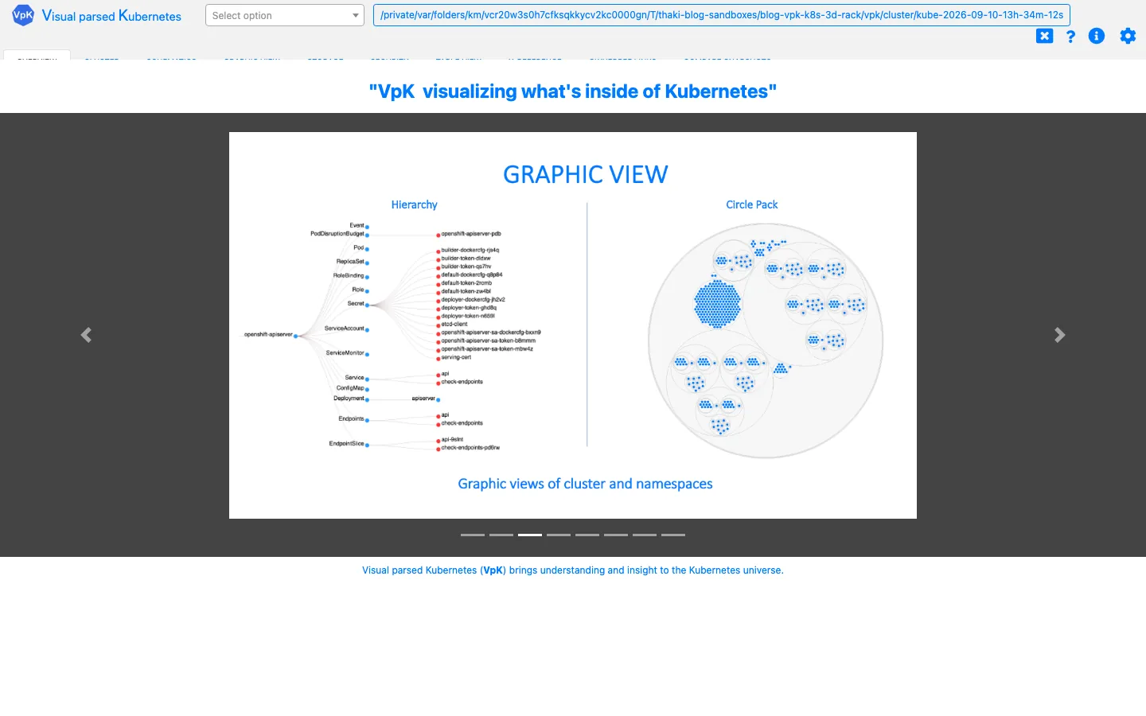1146x716 pixels.
Task: Jump to the seventh carousel slide indicator
Action: [645, 535]
